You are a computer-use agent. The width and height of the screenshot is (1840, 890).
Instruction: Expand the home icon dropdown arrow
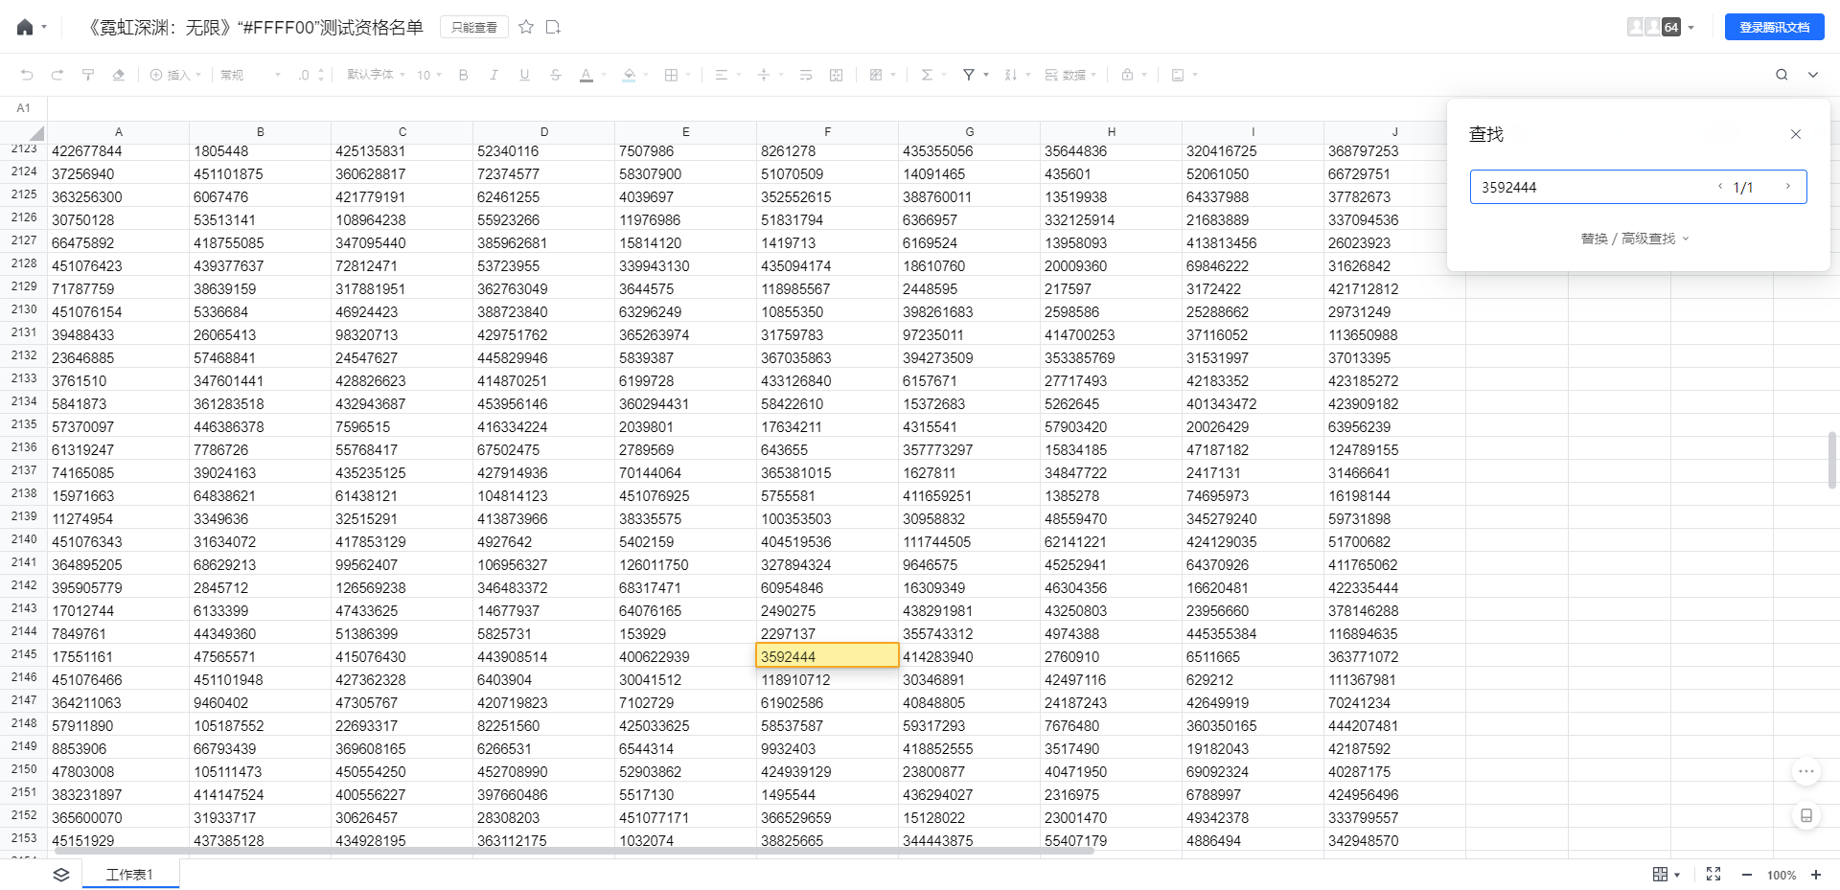pos(44,27)
